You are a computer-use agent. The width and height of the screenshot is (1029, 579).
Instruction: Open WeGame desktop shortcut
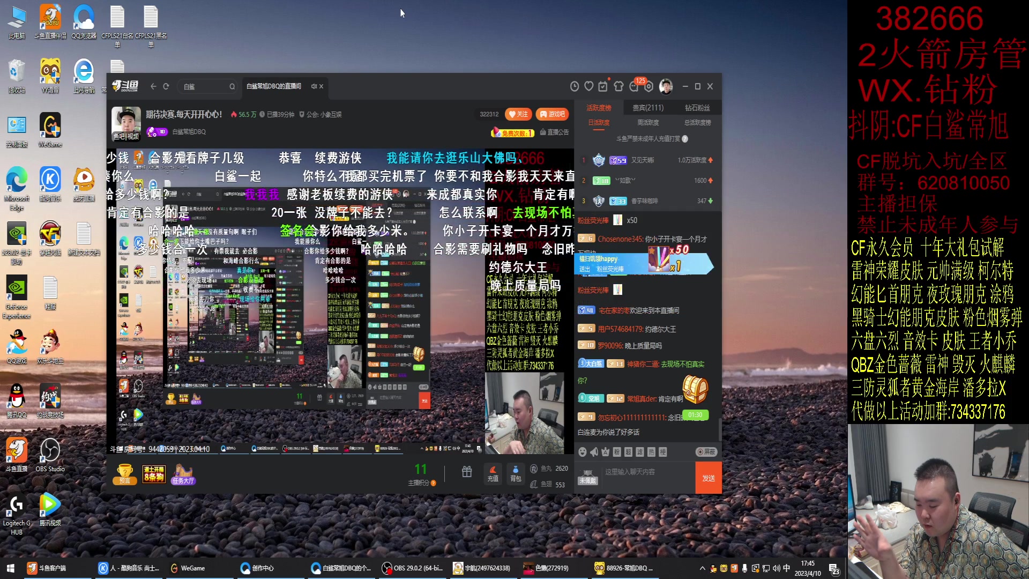click(50, 130)
